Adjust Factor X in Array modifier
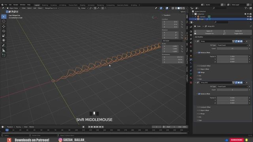Image resolution: width=253 pixels, height=142 pixels. point(232,56)
